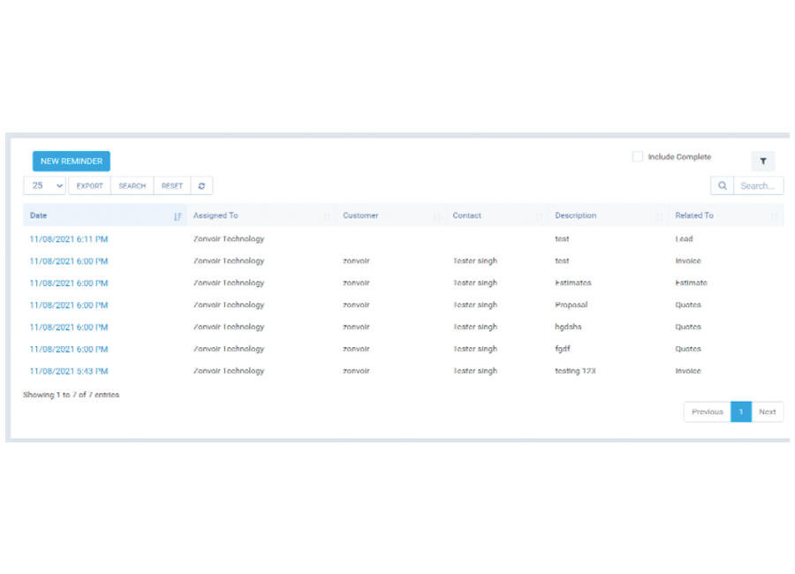This screenshot has height=574, width=795.
Task: Select page 1 in pagination
Action: pyautogui.click(x=740, y=412)
